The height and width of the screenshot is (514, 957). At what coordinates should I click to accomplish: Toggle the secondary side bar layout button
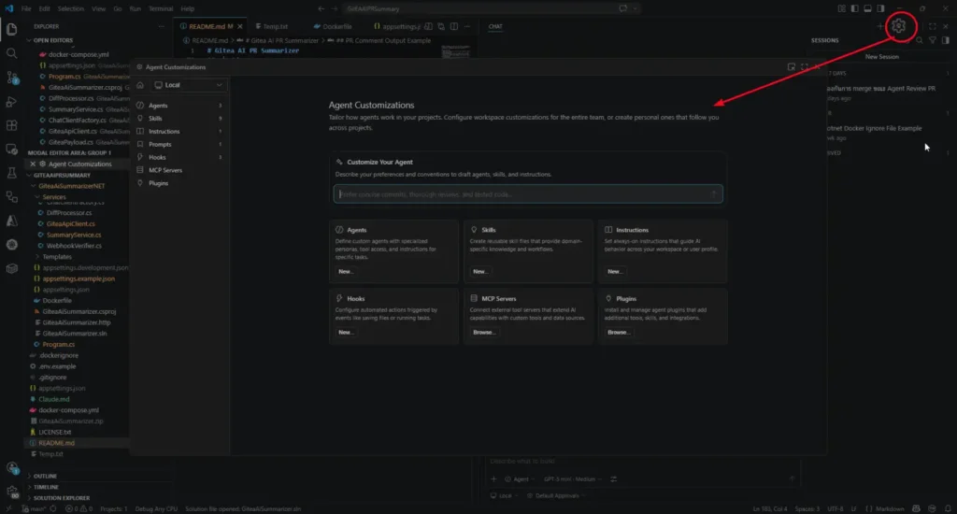click(882, 8)
